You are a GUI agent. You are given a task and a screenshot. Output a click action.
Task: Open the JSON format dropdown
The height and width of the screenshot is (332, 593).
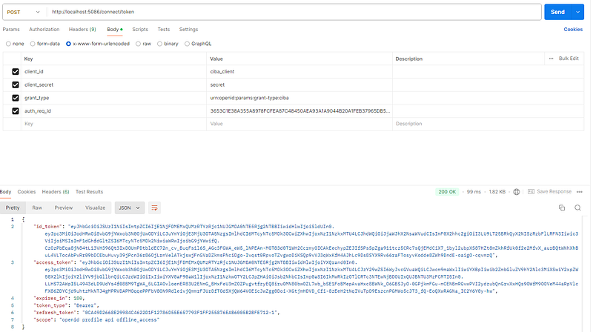coord(129,207)
